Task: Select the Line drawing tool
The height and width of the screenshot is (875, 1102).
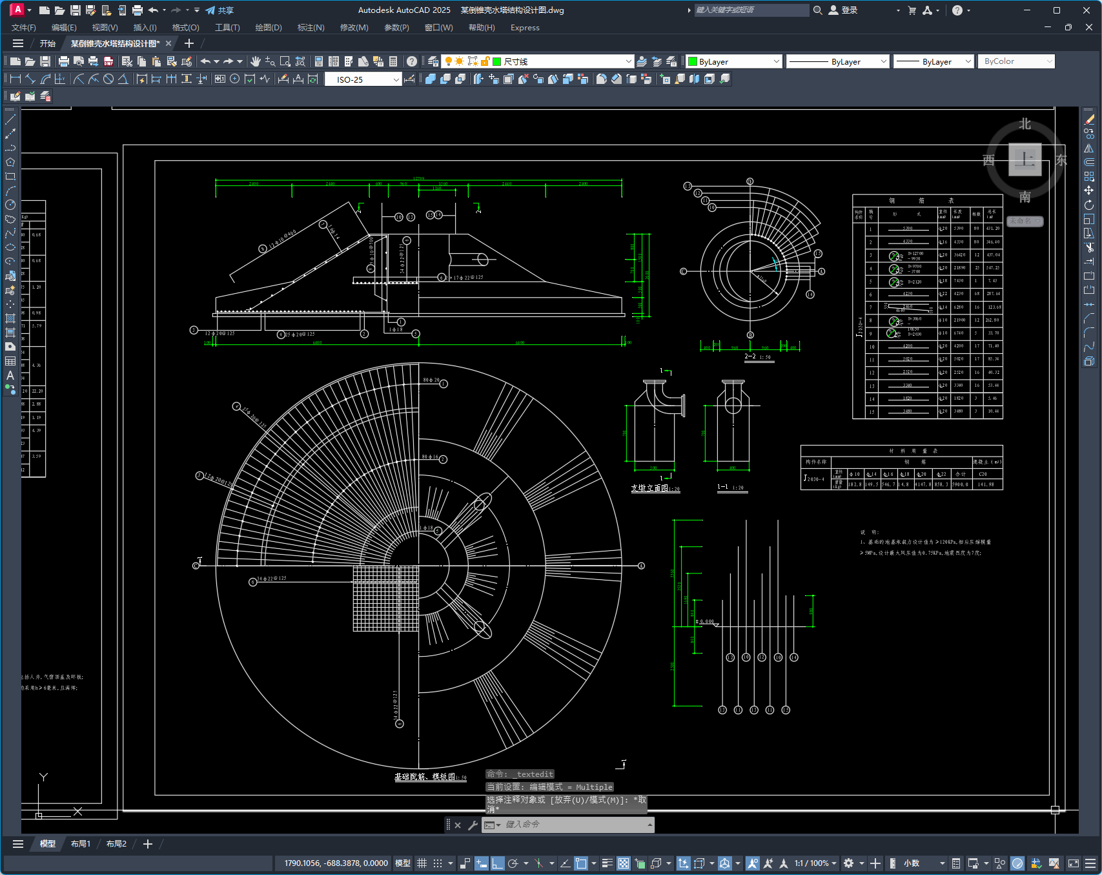Action: click(x=10, y=119)
